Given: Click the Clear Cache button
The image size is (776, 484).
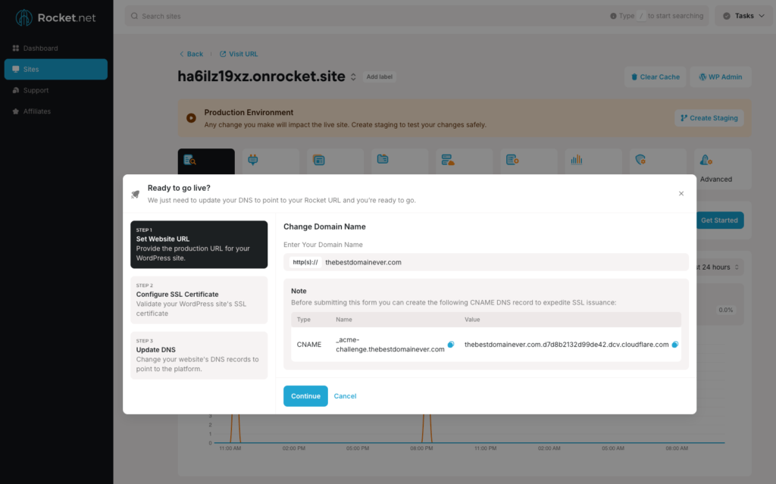Looking at the screenshot, I should [655, 77].
